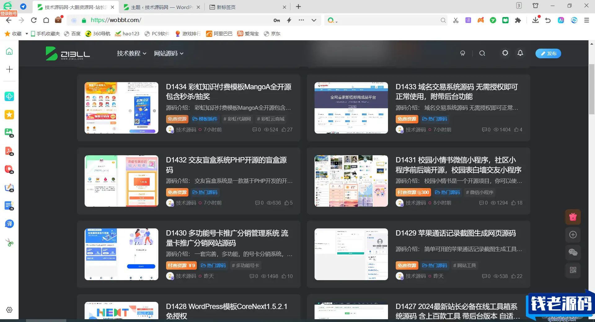Expand the address bar dropdown chevron

coord(314,20)
